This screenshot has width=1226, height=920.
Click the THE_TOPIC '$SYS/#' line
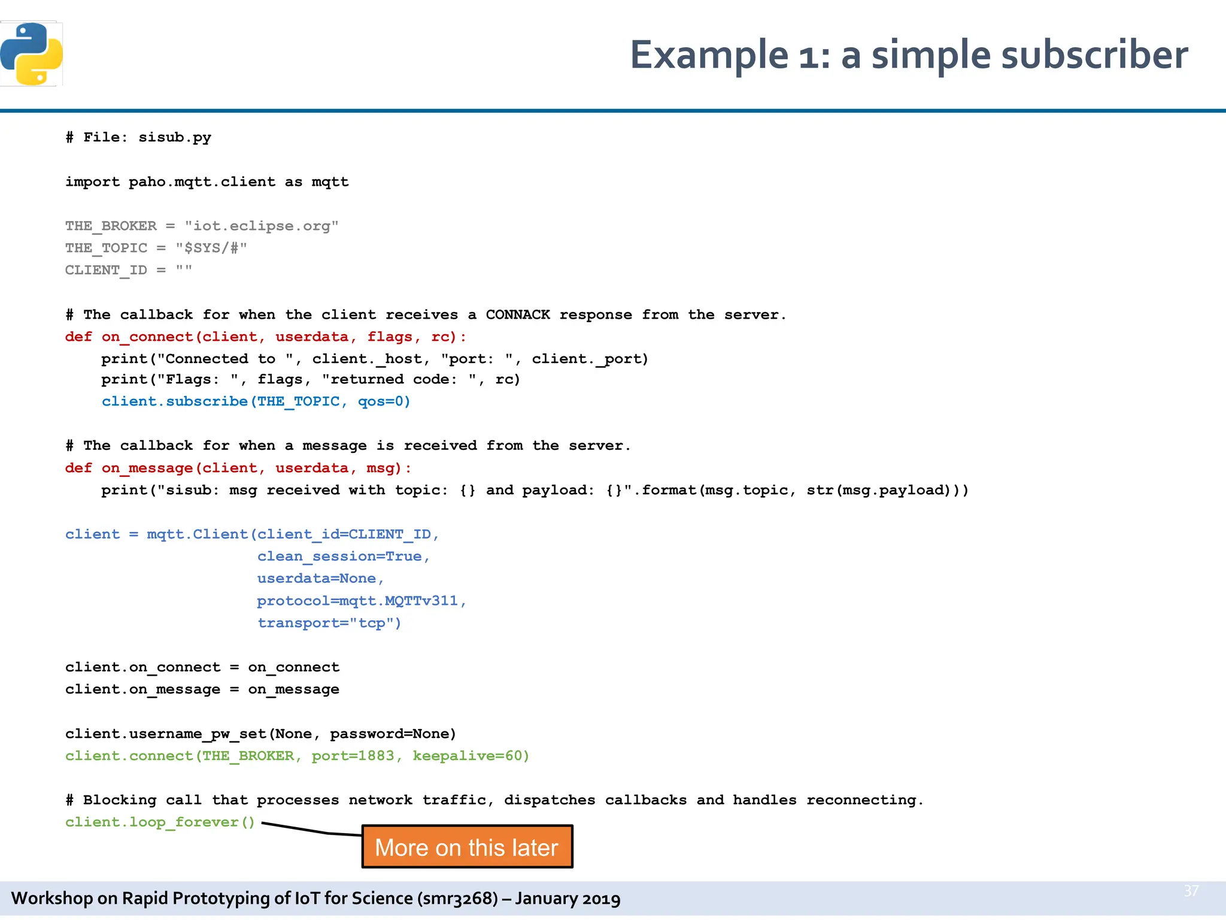156,248
